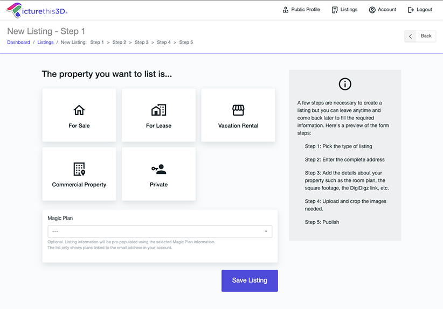Click the Magic Plan dropdown arrow
443x309 pixels.
pyautogui.click(x=266, y=231)
